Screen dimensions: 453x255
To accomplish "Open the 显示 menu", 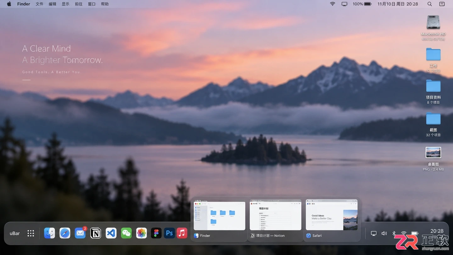I will coord(65,4).
